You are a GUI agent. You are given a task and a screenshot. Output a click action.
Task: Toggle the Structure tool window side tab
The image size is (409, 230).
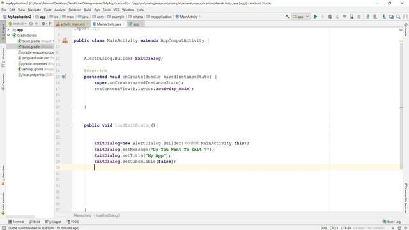coord(3,57)
